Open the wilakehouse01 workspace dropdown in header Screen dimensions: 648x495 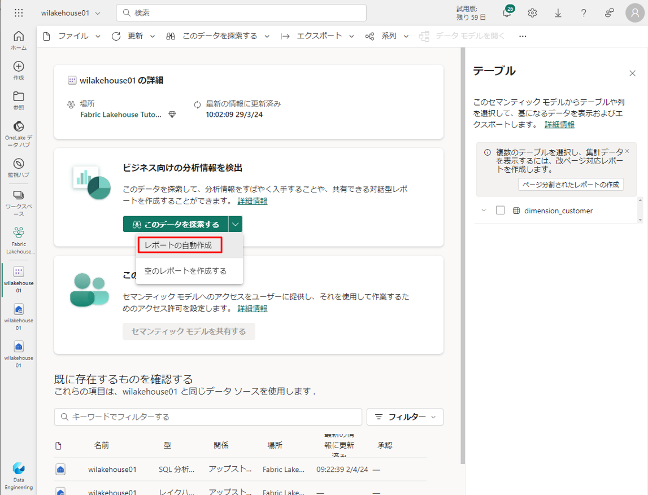point(70,13)
